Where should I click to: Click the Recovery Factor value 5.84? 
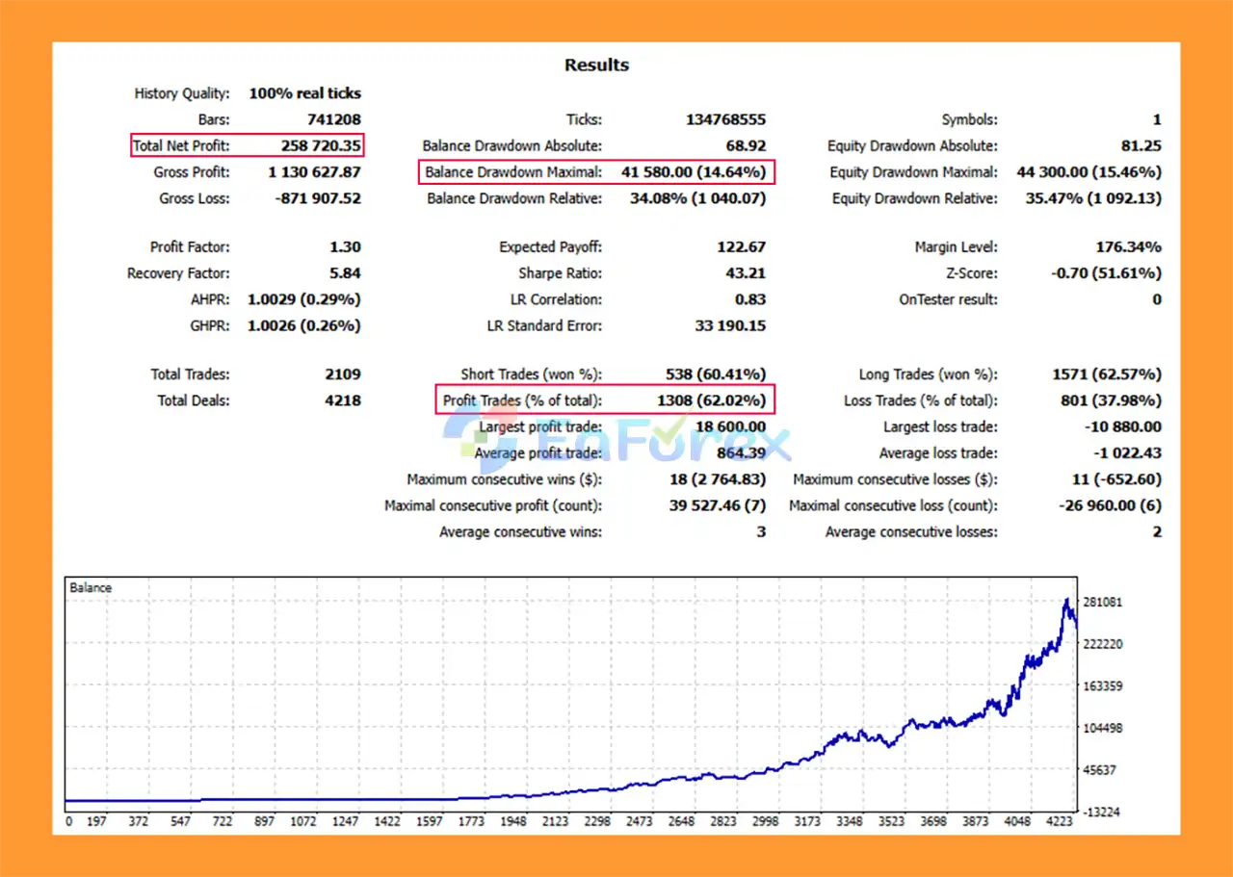tap(345, 273)
